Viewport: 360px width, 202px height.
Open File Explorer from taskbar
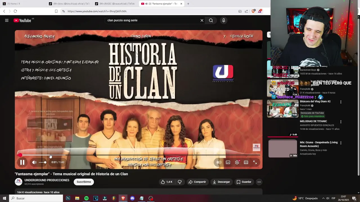point(77,198)
